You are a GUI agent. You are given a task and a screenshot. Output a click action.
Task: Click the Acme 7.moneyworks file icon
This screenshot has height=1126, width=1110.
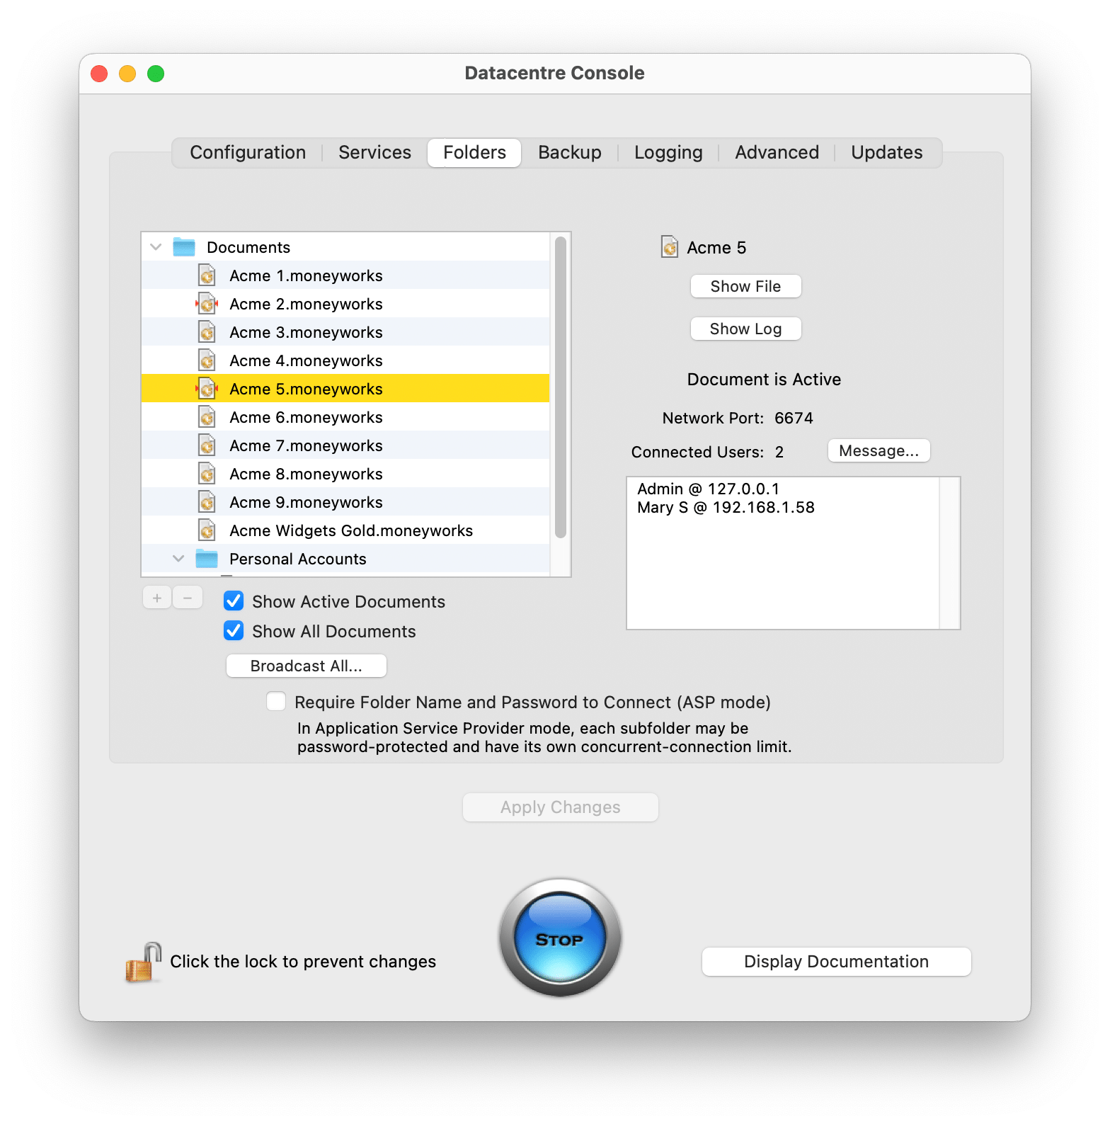(207, 445)
